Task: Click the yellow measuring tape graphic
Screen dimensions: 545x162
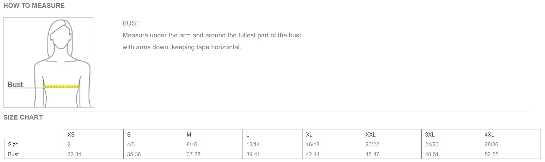Action: tap(62, 87)
